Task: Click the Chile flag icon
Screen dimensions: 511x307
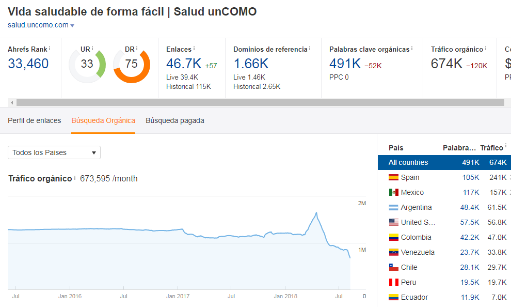Action: pyautogui.click(x=393, y=267)
